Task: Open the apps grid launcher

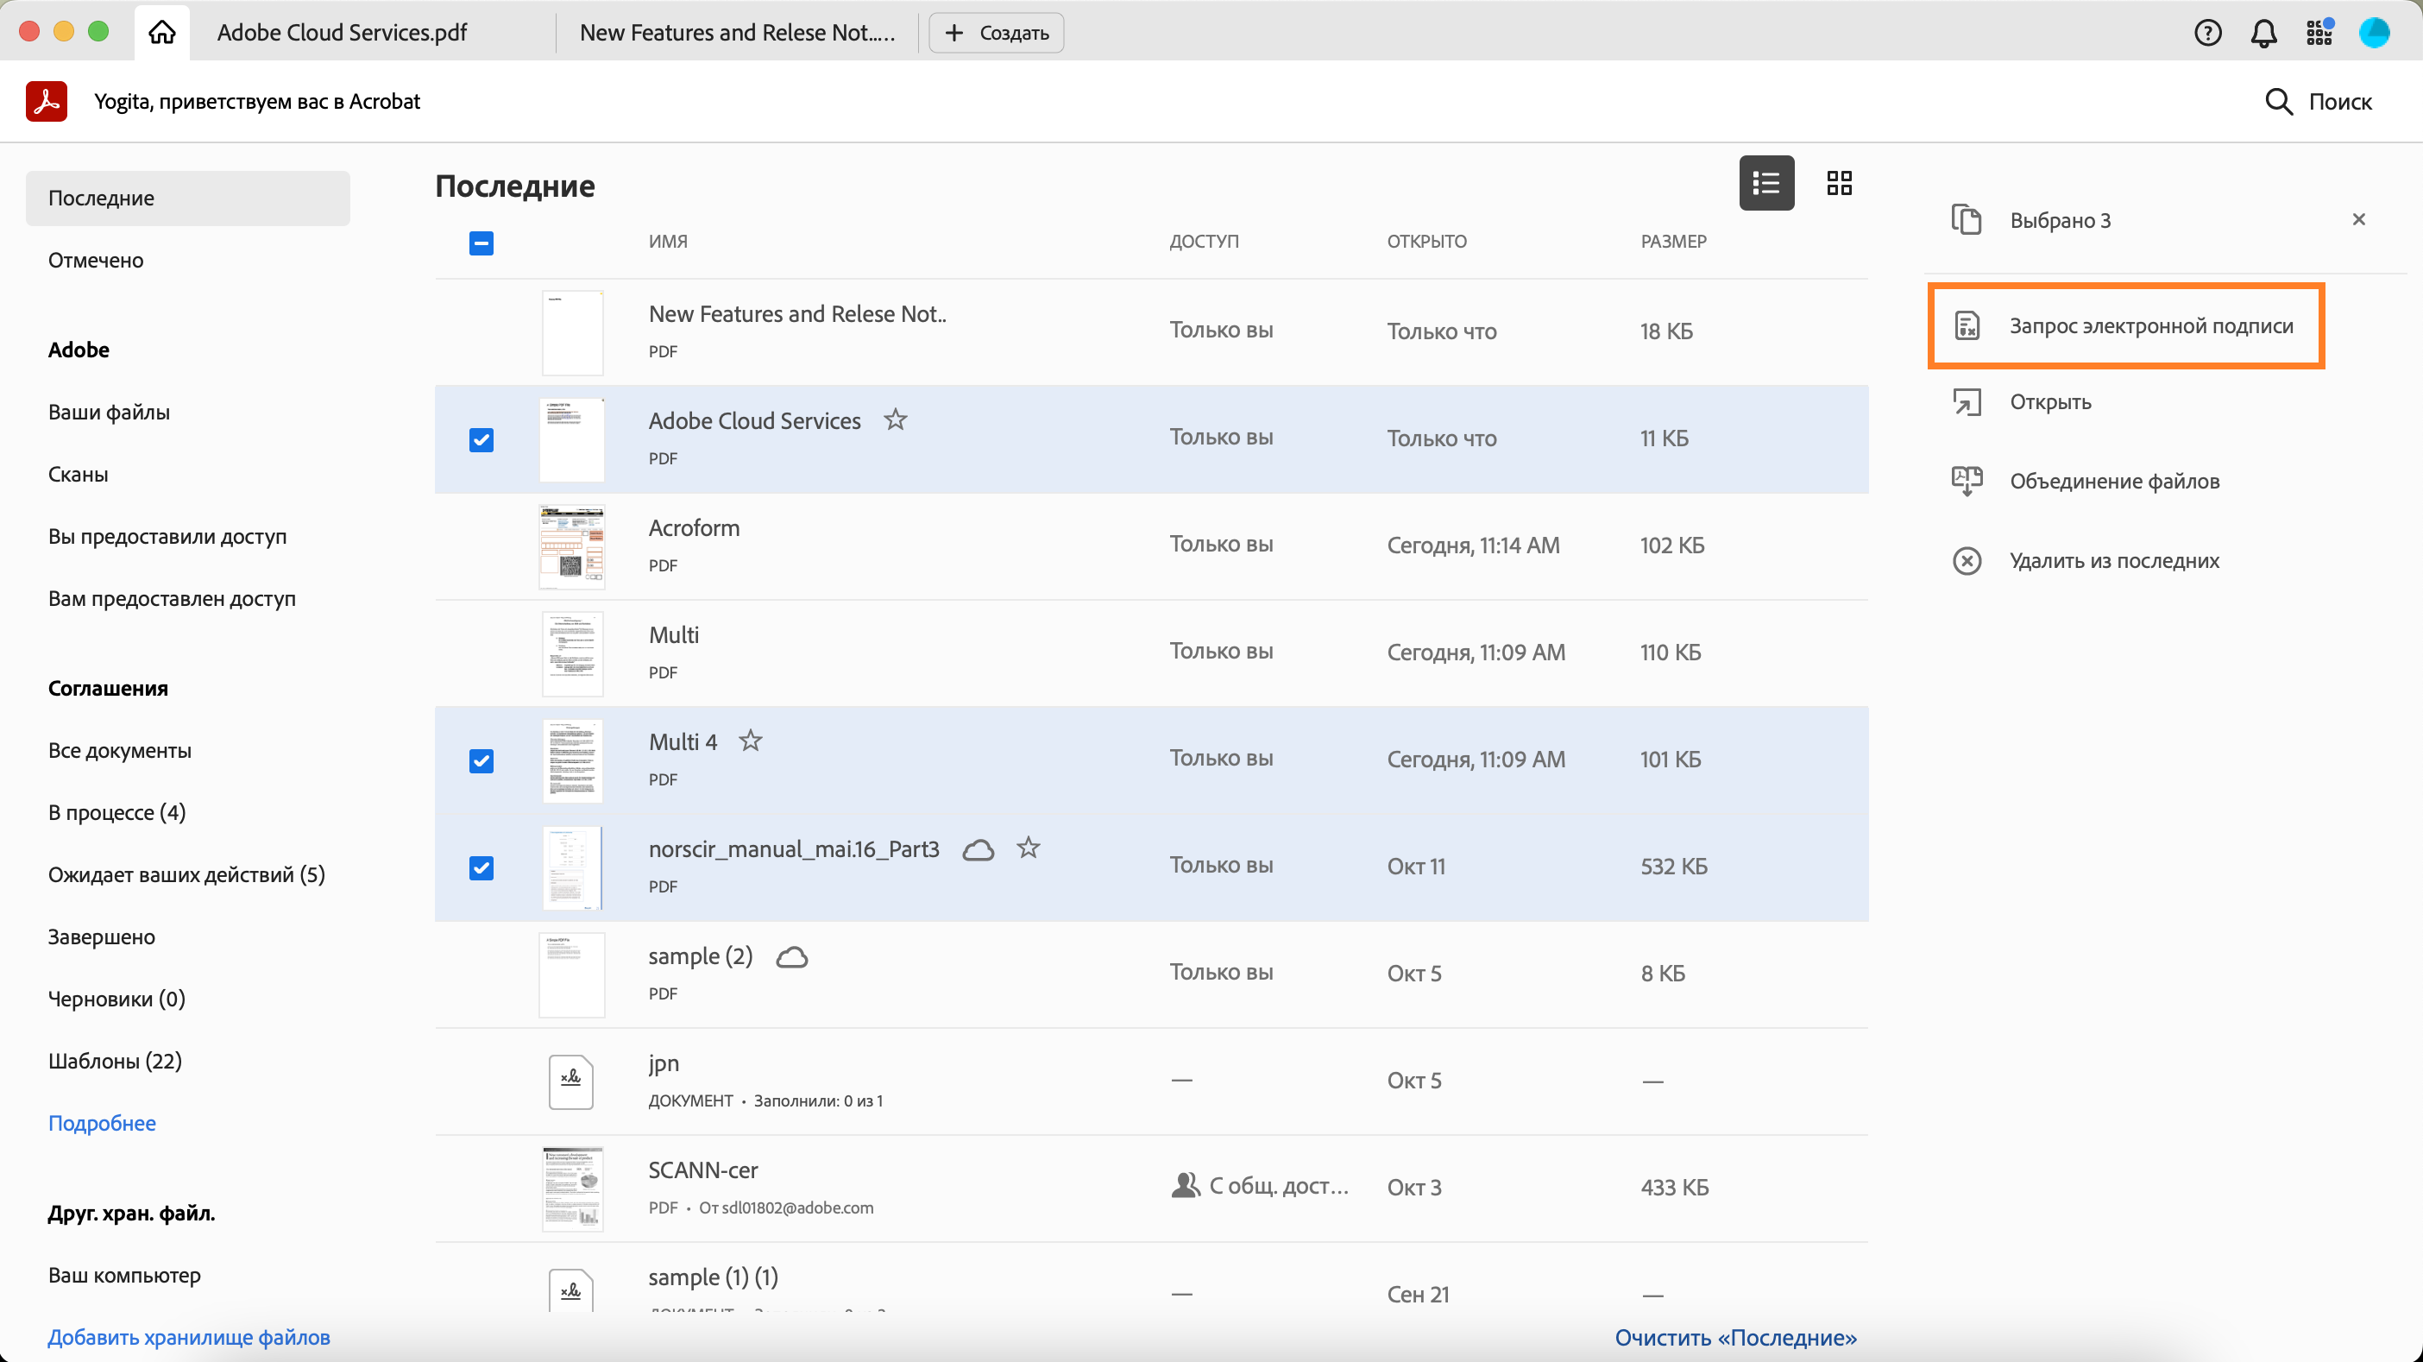Action: pyautogui.click(x=2319, y=33)
